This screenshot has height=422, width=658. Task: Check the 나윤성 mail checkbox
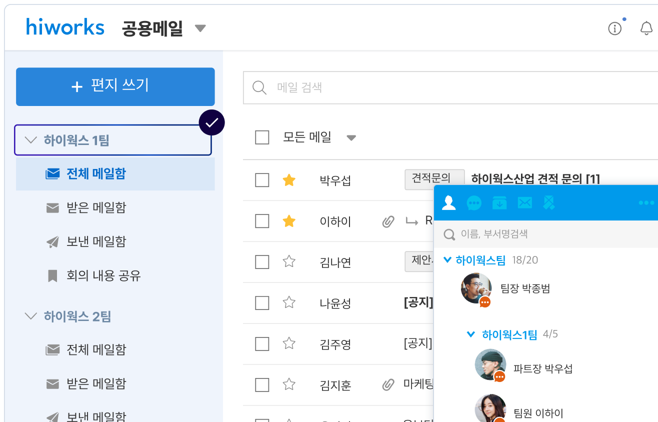[262, 302]
